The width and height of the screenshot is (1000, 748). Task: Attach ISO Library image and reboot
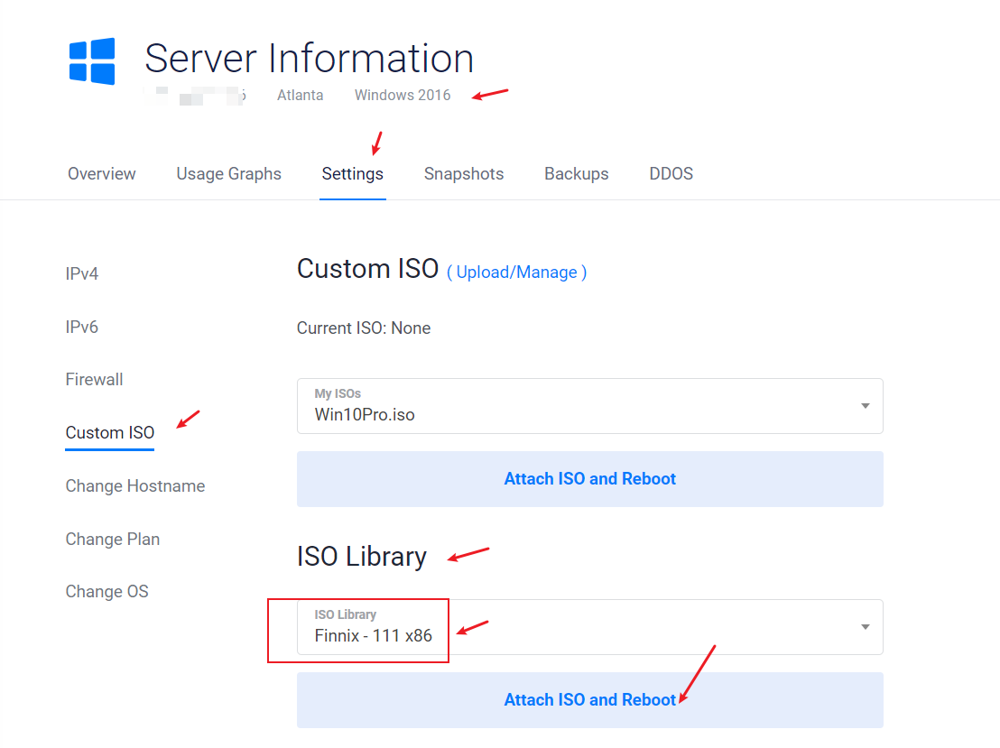[x=589, y=700]
